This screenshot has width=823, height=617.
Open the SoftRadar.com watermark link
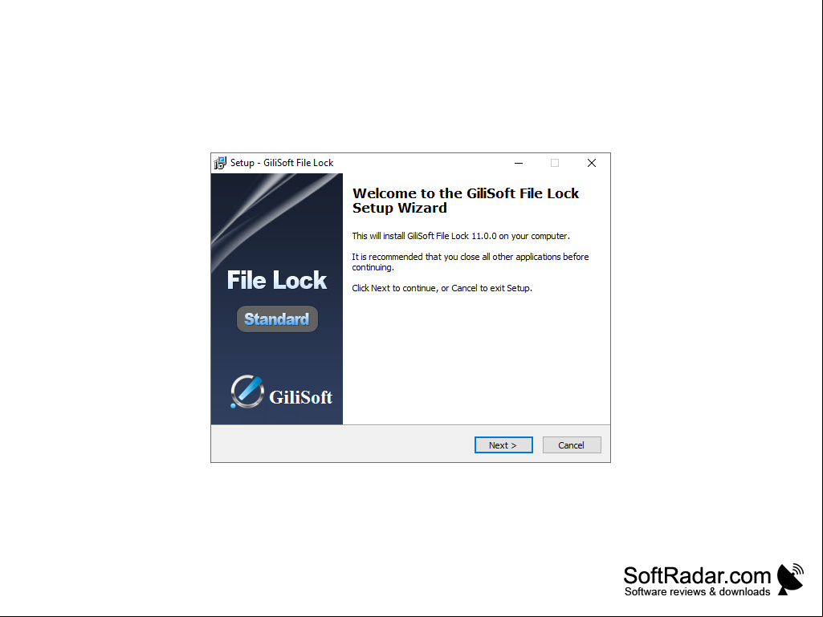click(x=697, y=575)
